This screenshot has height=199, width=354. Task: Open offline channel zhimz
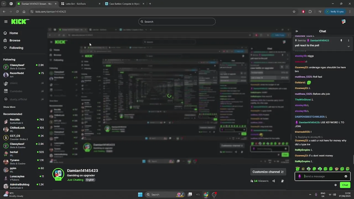(x=24, y=83)
